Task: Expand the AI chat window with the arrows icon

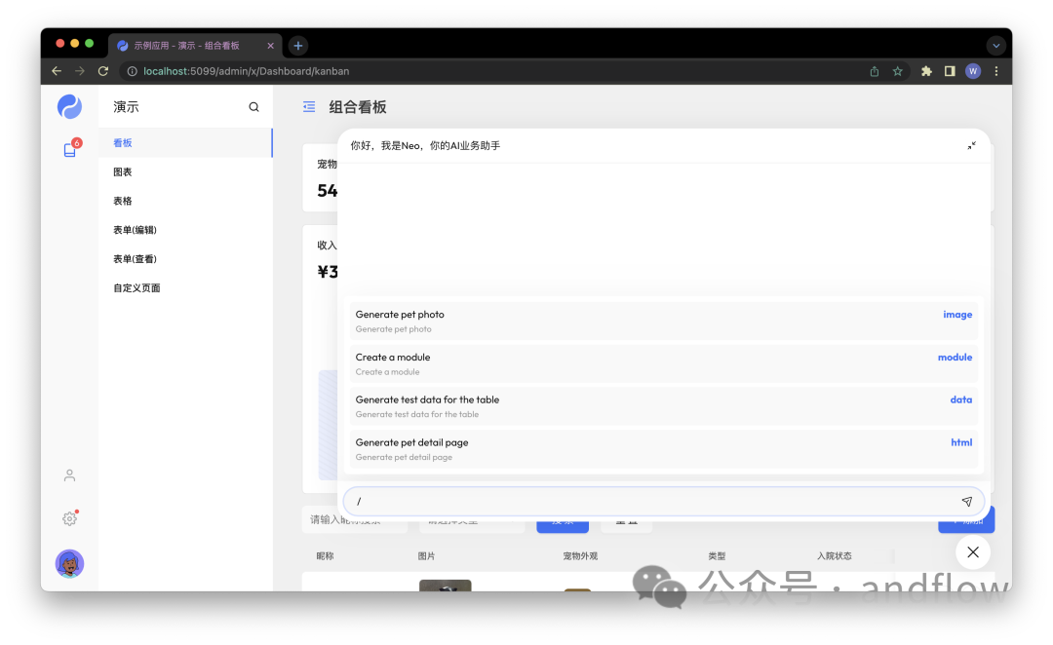Action: click(x=971, y=144)
